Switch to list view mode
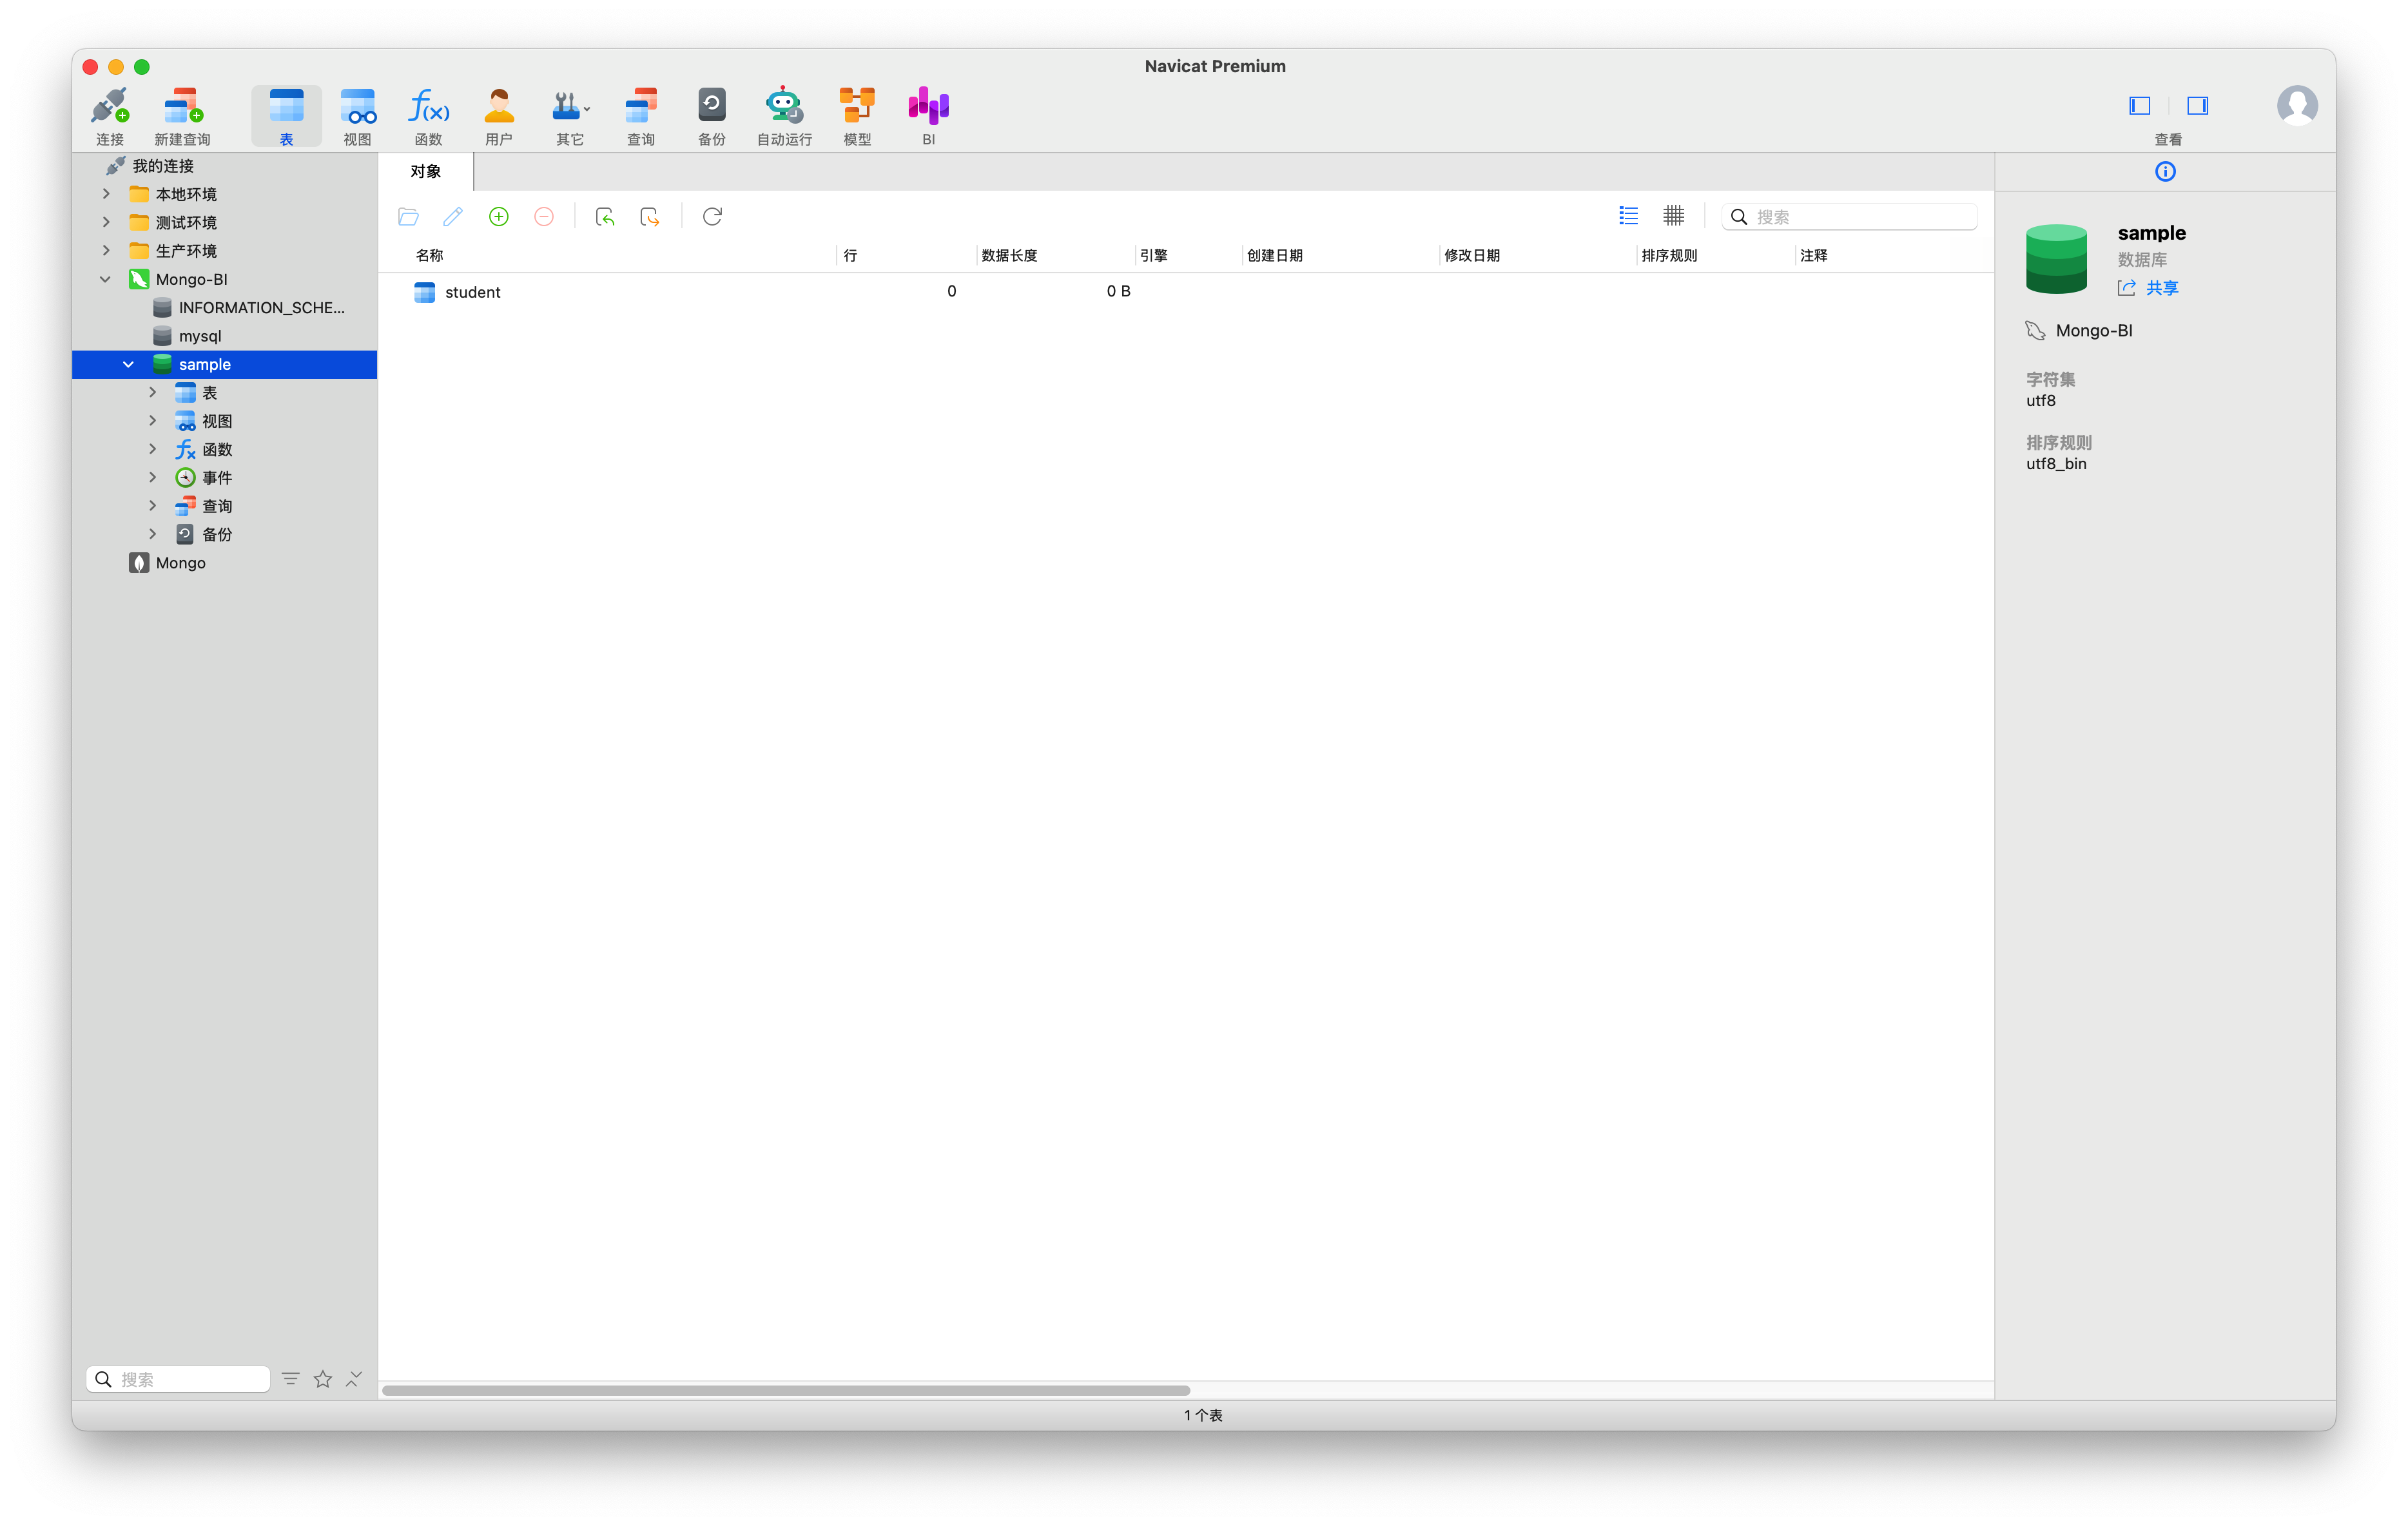 pos(1628,215)
